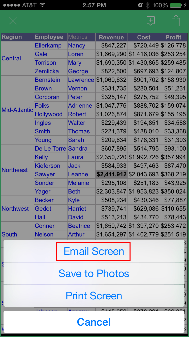Image resolution: width=189 pixels, height=337 pixels.
Task: Open employee Torrison link
Action: pyautogui.click(x=45, y=63)
